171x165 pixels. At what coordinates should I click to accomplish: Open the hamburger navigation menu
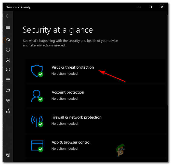point(8,27)
